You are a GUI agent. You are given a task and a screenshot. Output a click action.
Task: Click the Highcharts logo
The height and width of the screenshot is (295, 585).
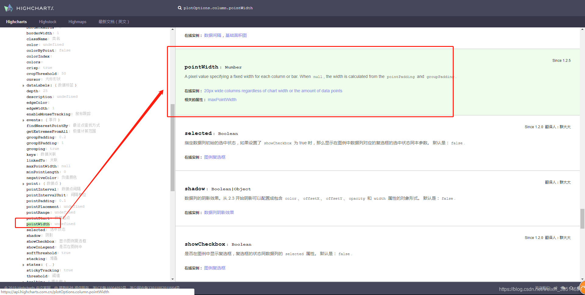coord(29,8)
